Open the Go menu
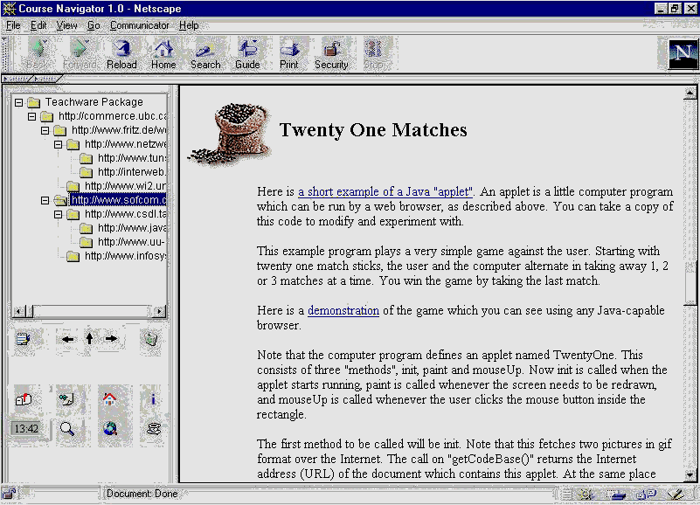700x505 pixels. (94, 25)
